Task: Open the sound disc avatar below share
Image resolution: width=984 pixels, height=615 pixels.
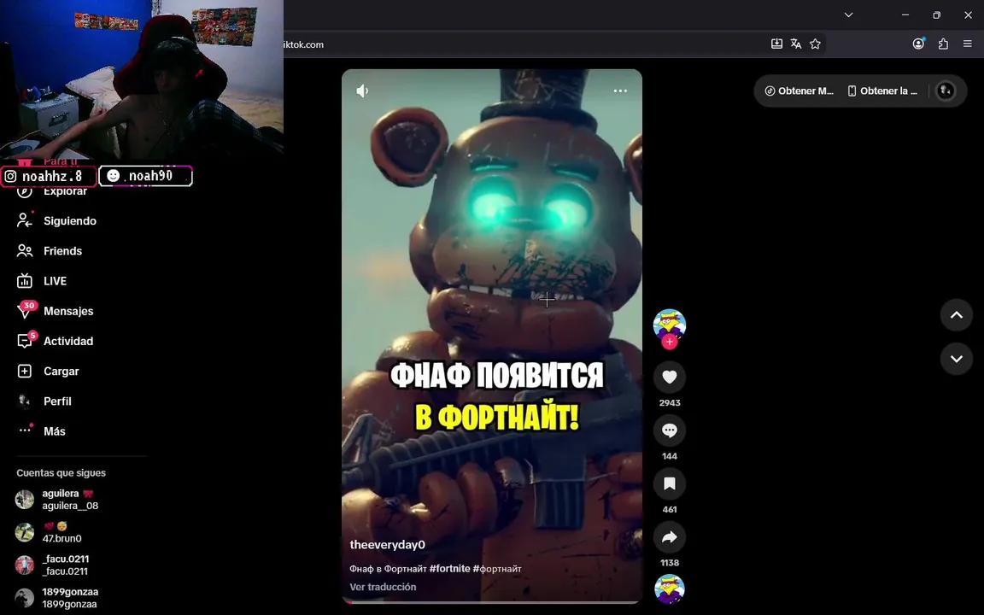Action: (x=670, y=589)
